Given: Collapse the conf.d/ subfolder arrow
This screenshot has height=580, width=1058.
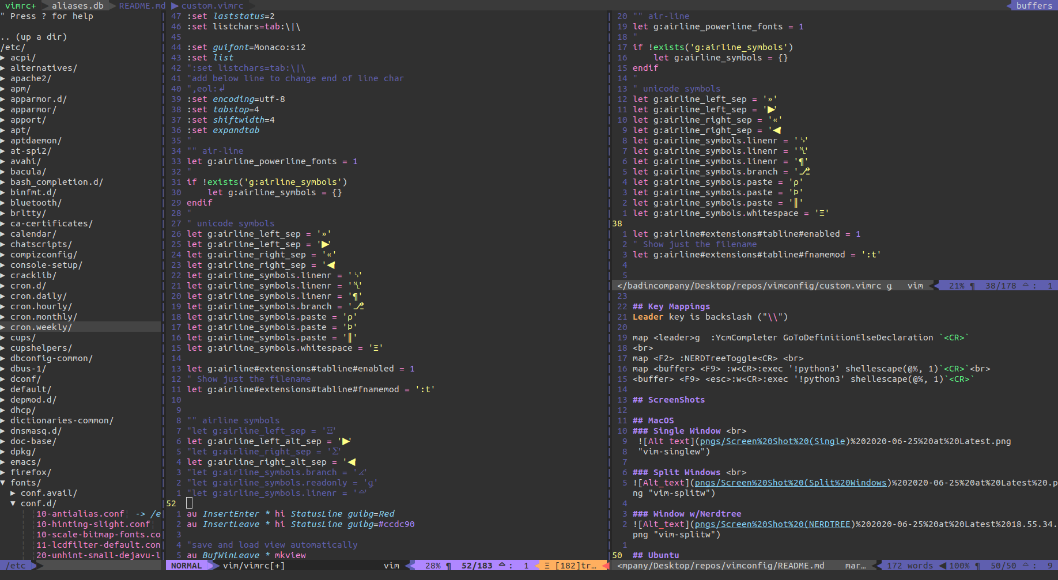Looking at the screenshot, I should coord(13,503).
